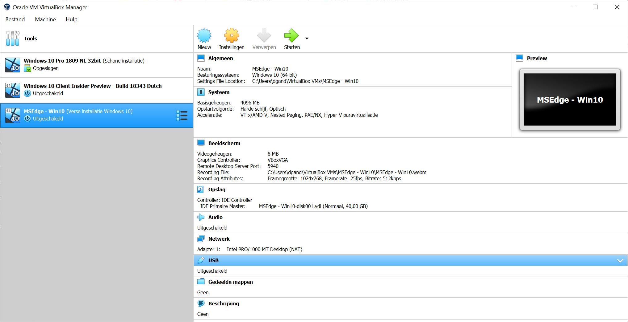Expand the Starten dropdown arrow
The image size is (628, 322).
(x=307, y=38)
